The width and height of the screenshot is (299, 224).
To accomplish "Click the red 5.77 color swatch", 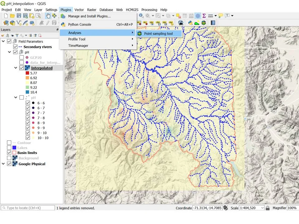I will [27, 73].
